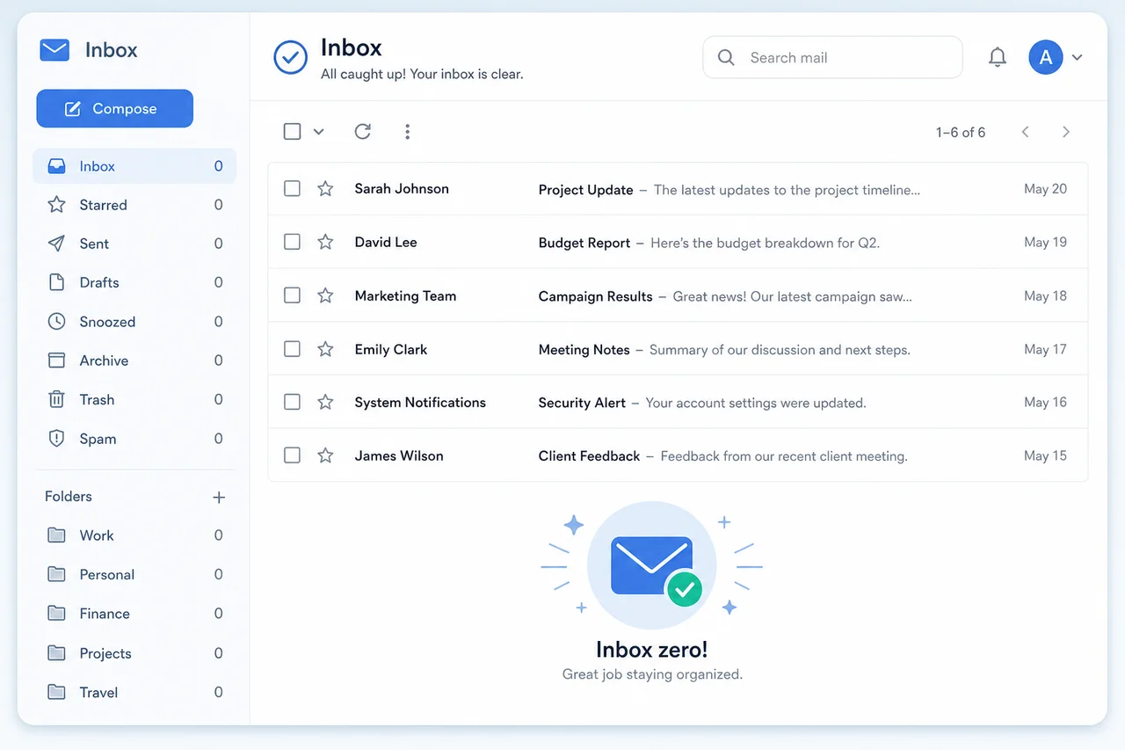
Task: Open the Snoozed folder
Action: point(134,322)
